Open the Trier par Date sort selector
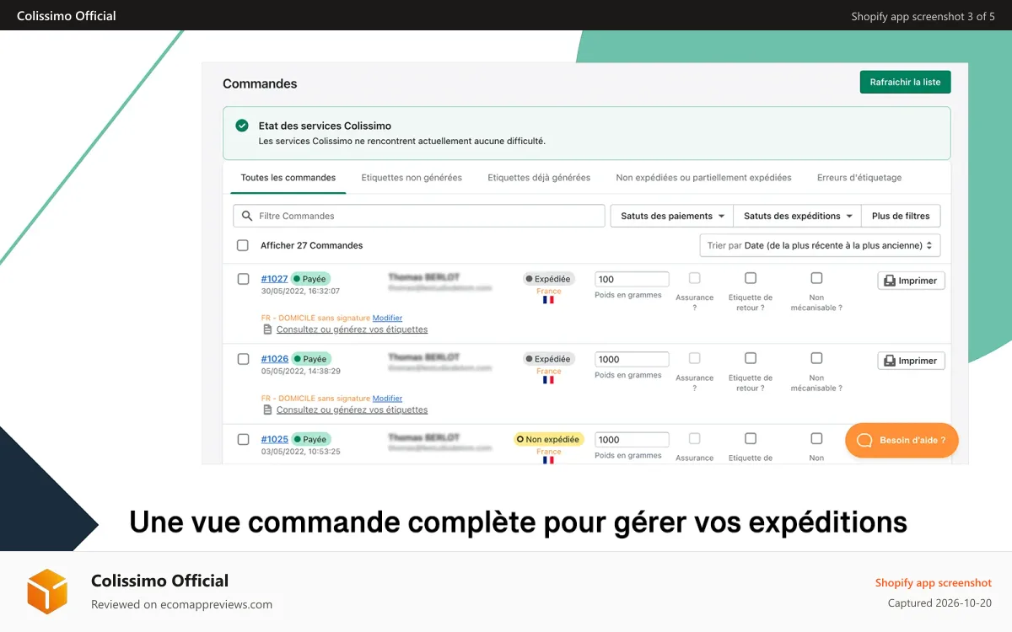 click(x=820, y=245)
